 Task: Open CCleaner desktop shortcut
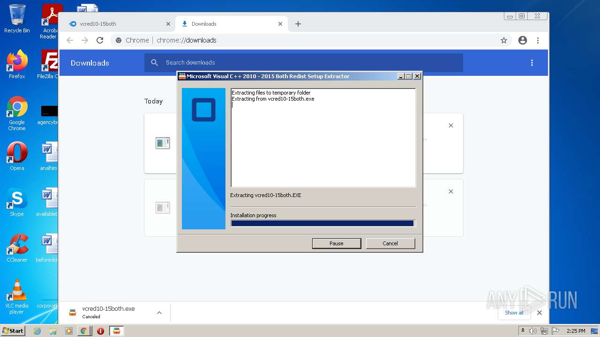[17, 248]
